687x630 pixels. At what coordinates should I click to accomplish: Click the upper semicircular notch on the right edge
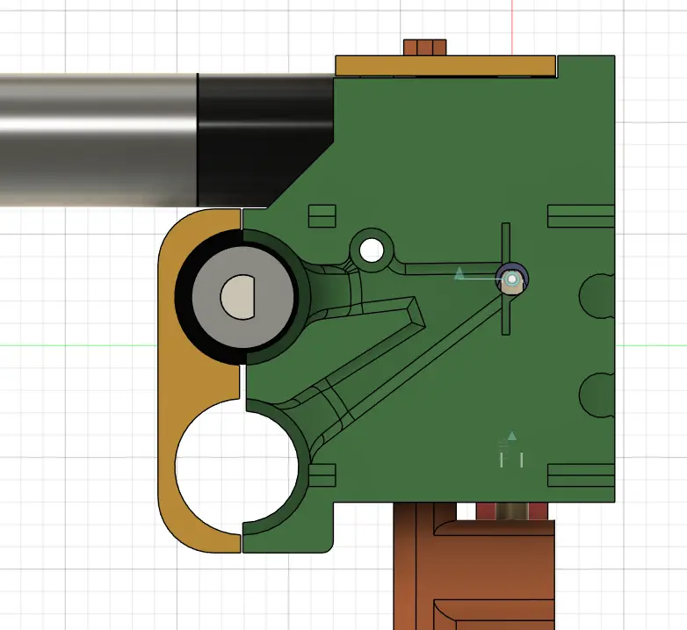(x=599, y=295)
